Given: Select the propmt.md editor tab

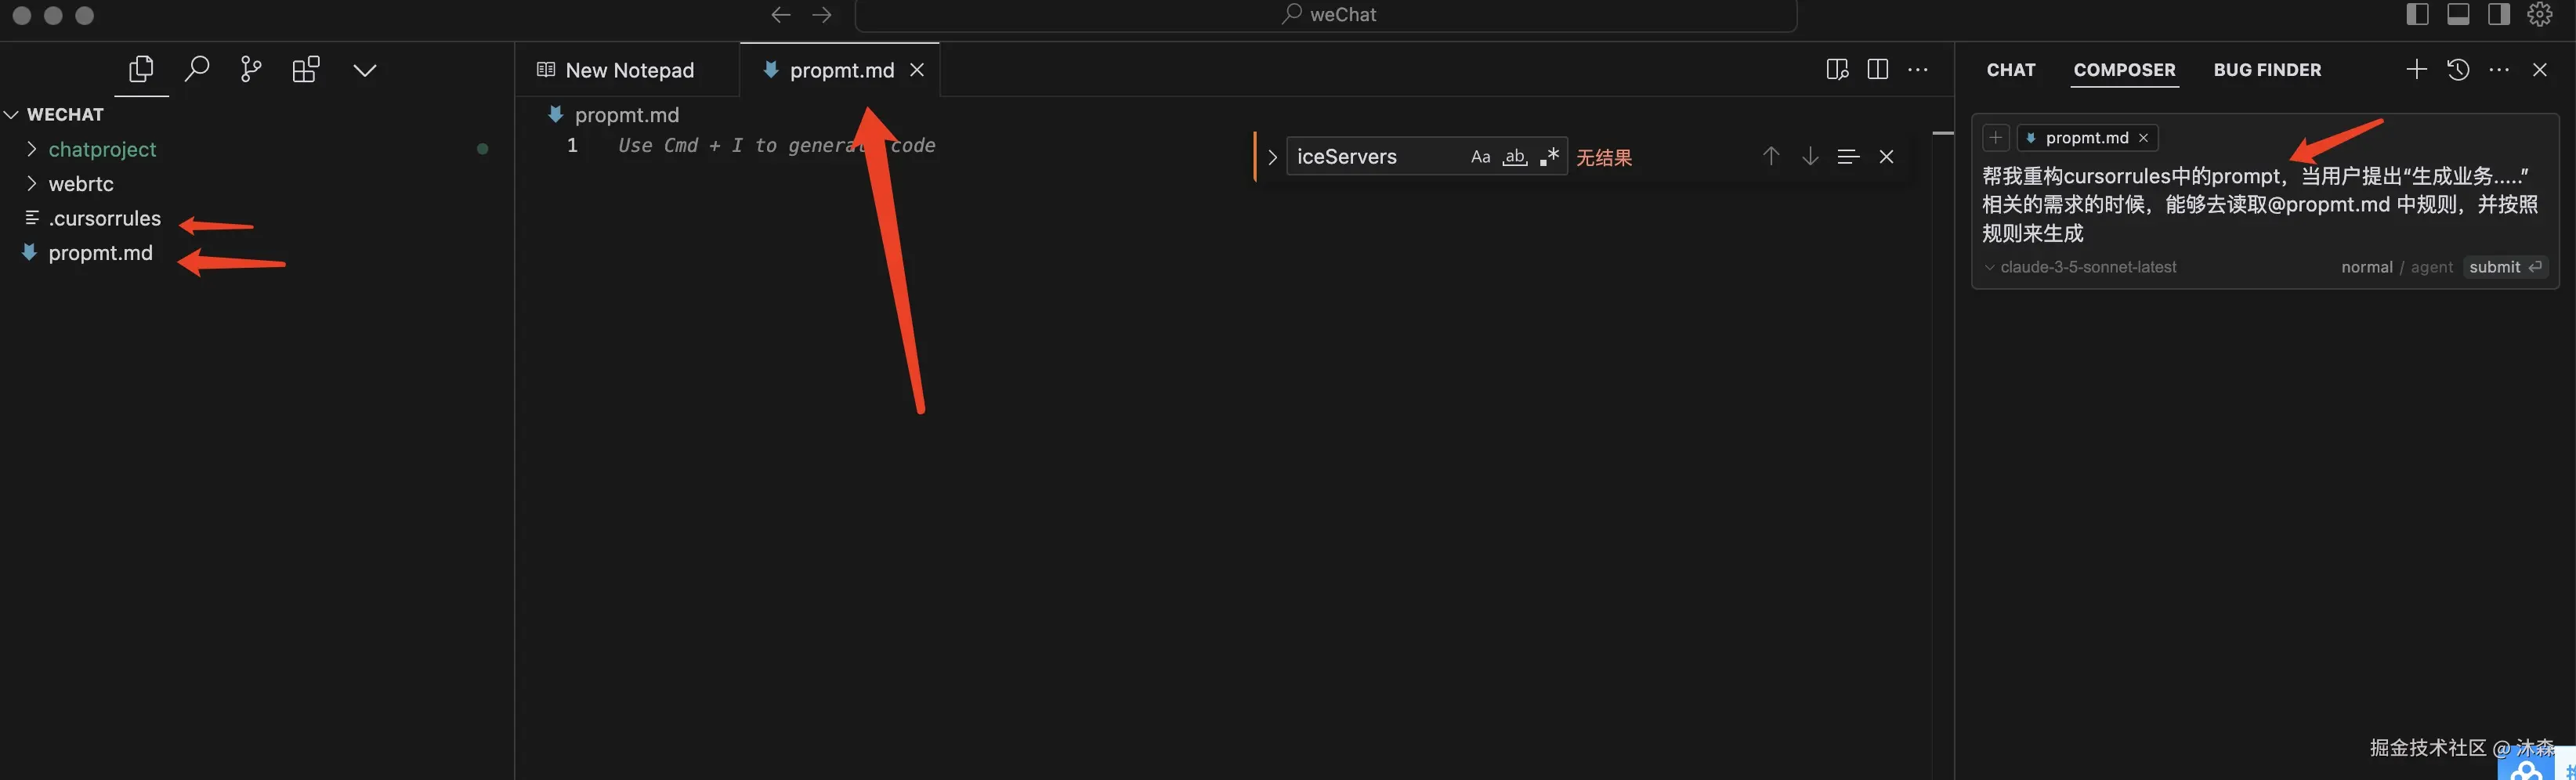Looking at the screenshot, I should pyautogui.click(x=842, y=70).
